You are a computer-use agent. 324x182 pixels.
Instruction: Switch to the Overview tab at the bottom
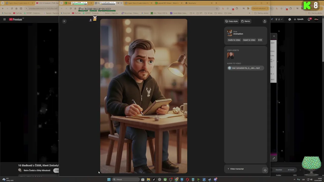click(279, 170)
